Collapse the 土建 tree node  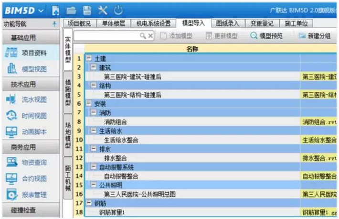89,58
